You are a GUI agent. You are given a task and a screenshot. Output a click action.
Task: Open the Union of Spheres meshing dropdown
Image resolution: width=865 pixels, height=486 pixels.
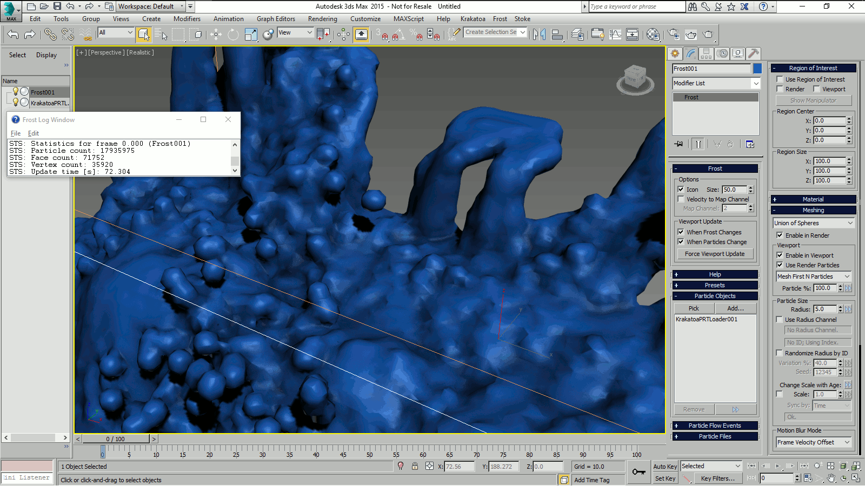[814, 223]
